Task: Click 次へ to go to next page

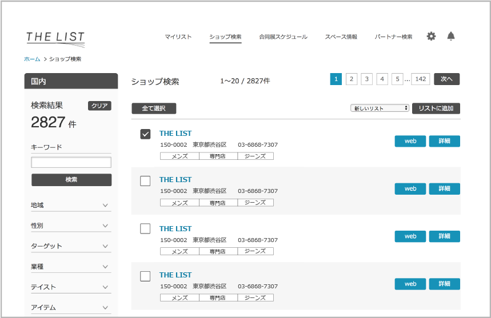Action: coord(446,79)
